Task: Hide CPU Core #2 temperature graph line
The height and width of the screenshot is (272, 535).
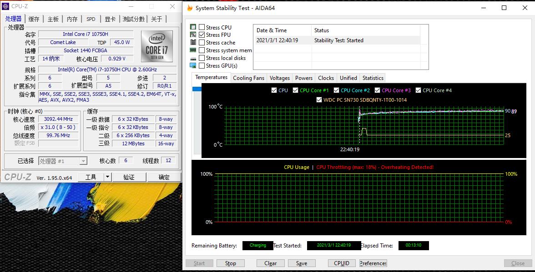Action: click(337, 90)
